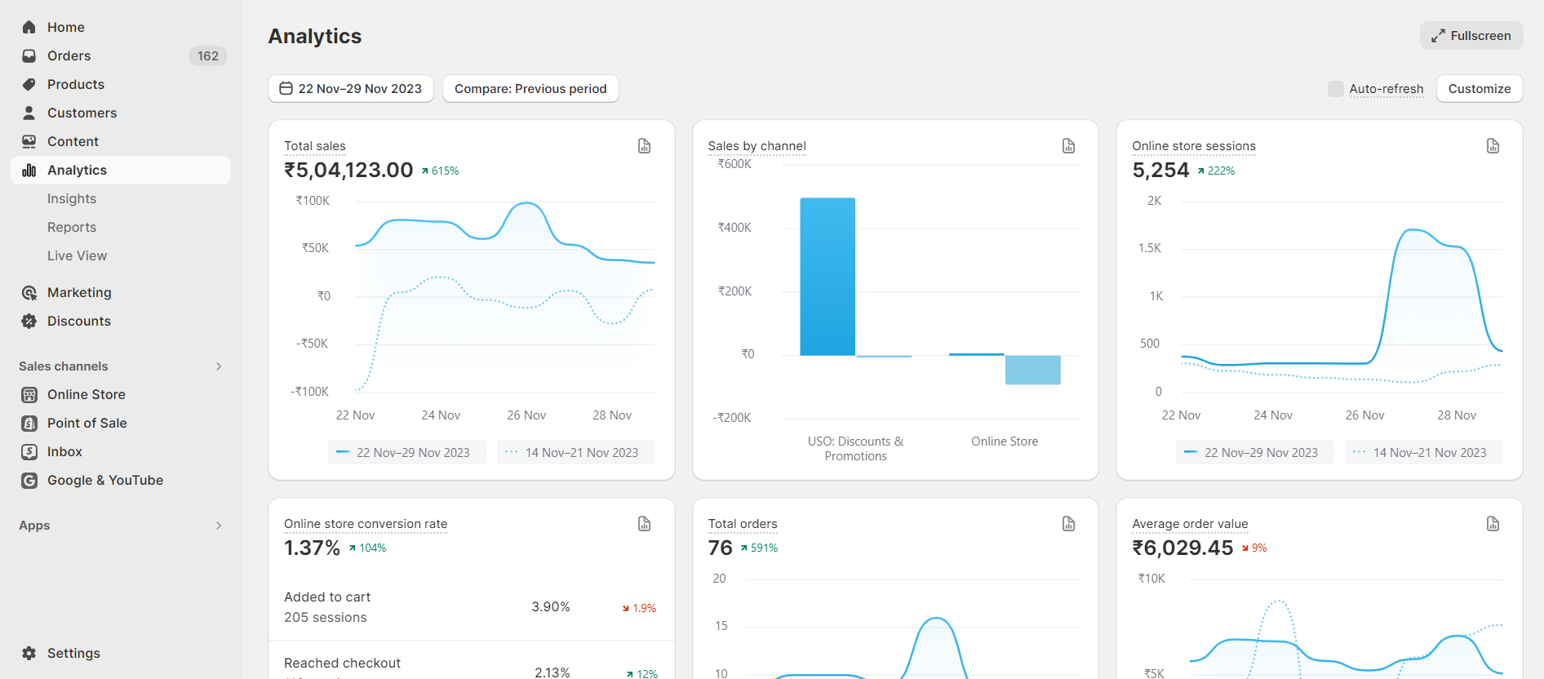Click the Orders count badge 162
1544x679 pixels.
click(208, 56)
